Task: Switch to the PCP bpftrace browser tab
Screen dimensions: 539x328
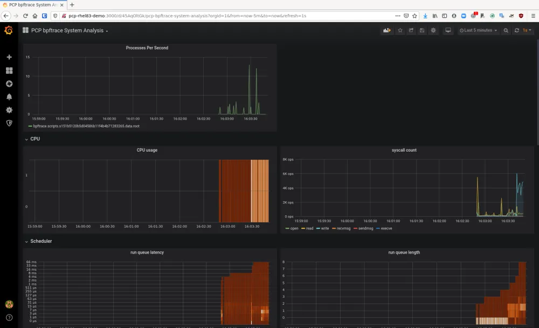Action: (x=32, y=4)
